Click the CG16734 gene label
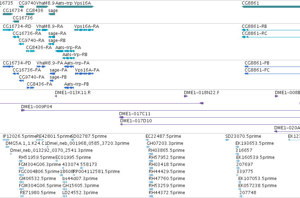Image resolution: width=300 pixels, height=198 pixels. [x=13, y=10]
